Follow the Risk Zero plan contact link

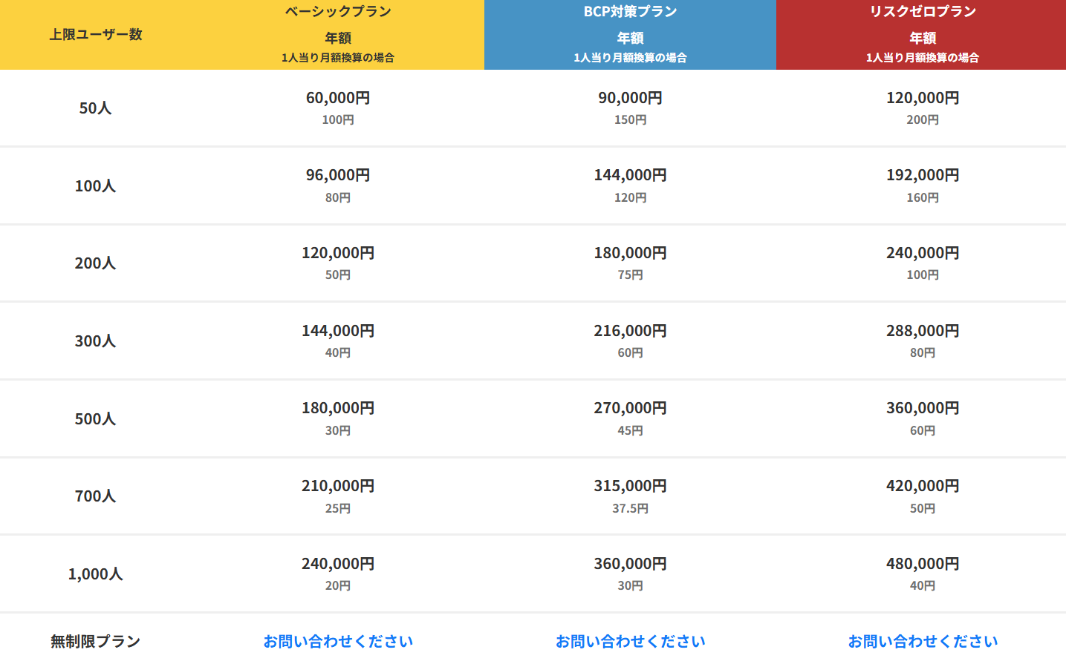point(923,641)
